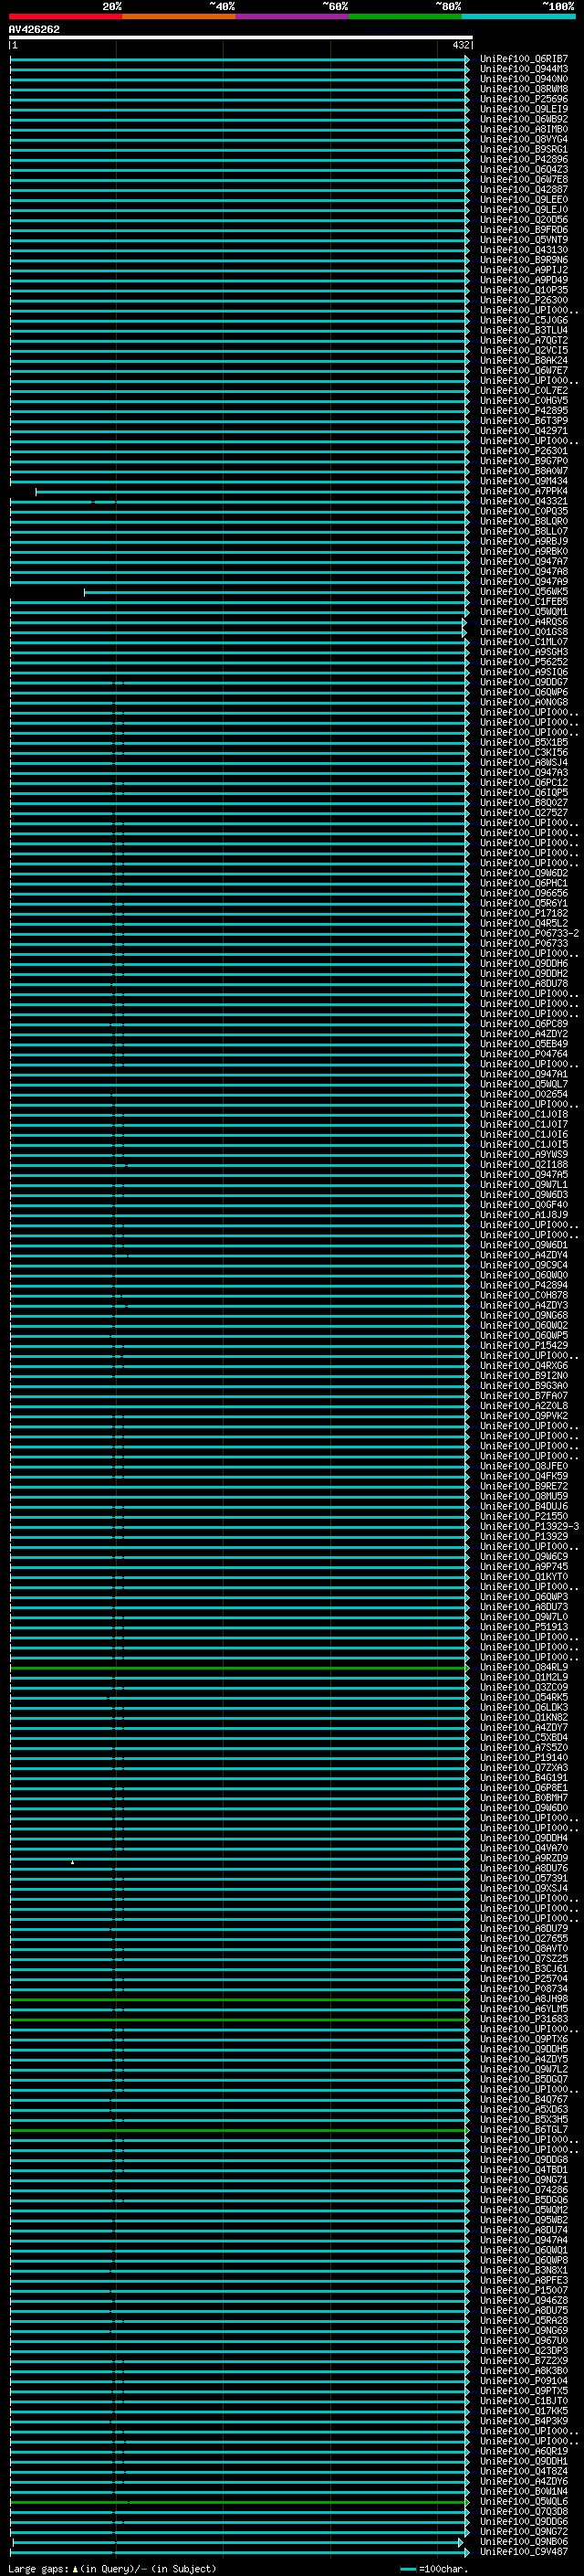Select the UniRef100_C1J0I8 label
The image size is (584, 2576).
[523, 1114]
